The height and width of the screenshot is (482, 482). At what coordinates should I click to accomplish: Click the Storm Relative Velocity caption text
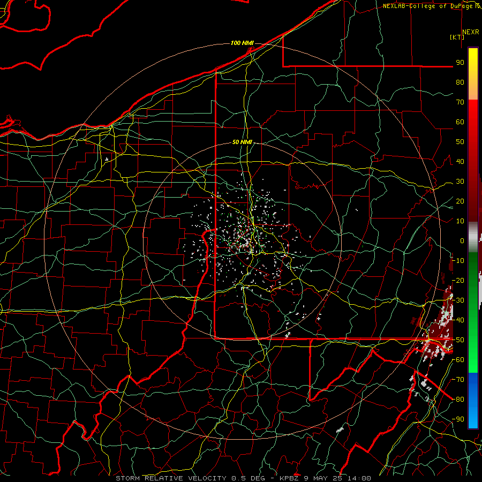pos(243,478)
